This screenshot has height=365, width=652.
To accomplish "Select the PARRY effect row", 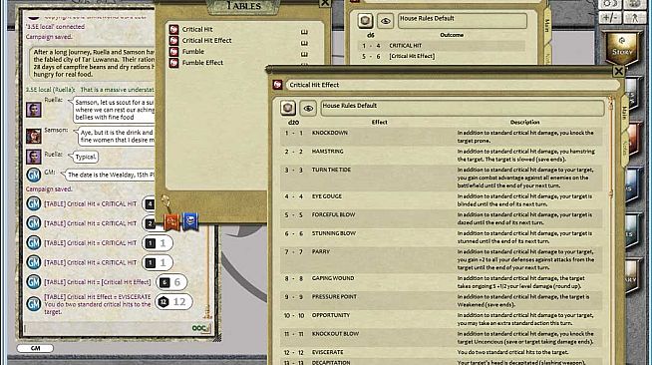I will point(442,259).
